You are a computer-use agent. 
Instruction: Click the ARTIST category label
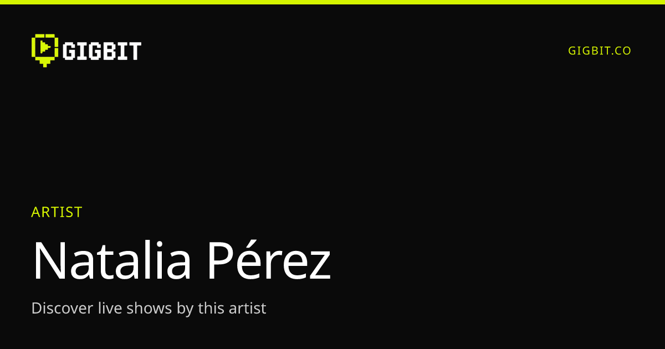(x=57, y=212)
